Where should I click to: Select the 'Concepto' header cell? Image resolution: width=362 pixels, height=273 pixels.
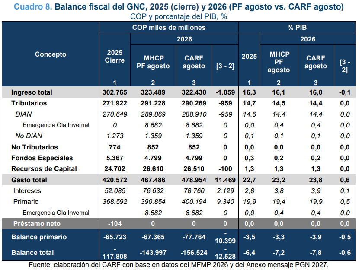pyautogui.click(x=51, y=54)
